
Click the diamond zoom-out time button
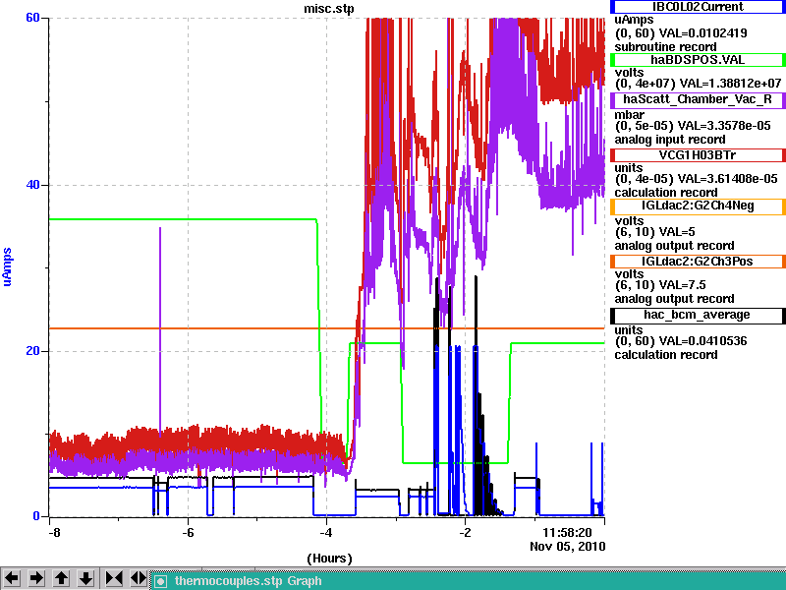point(138,578)
